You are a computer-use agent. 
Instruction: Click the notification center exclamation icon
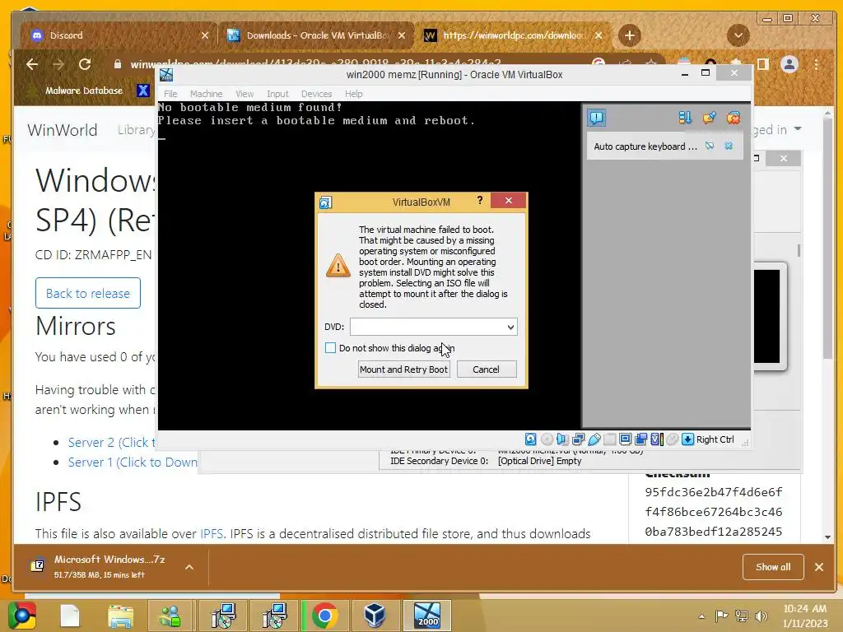(x=597, y=118)
